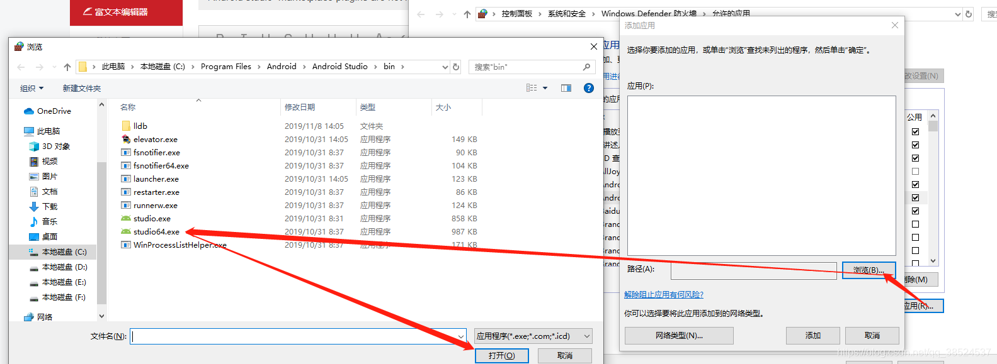
Task: Click Program Files in the breadcrumb path
Action: tap(226, 67)
